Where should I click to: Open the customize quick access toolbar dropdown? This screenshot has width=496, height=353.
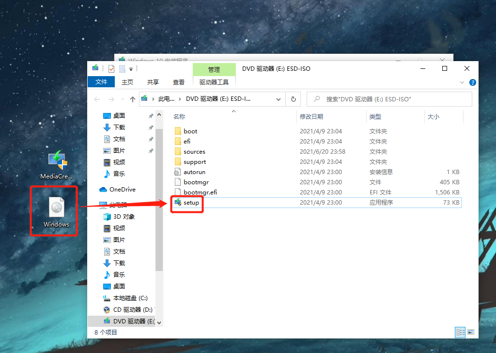pos(131,69)
